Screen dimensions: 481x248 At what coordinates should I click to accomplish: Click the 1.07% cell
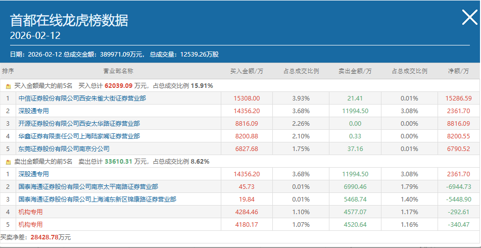tap(301, 224)
